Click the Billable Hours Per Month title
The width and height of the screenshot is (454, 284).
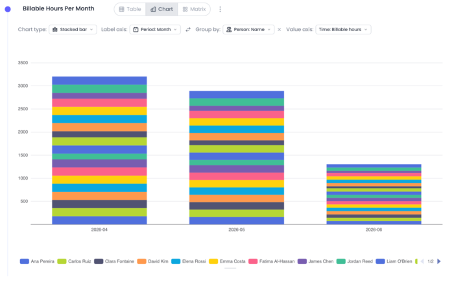pos(58,8)
